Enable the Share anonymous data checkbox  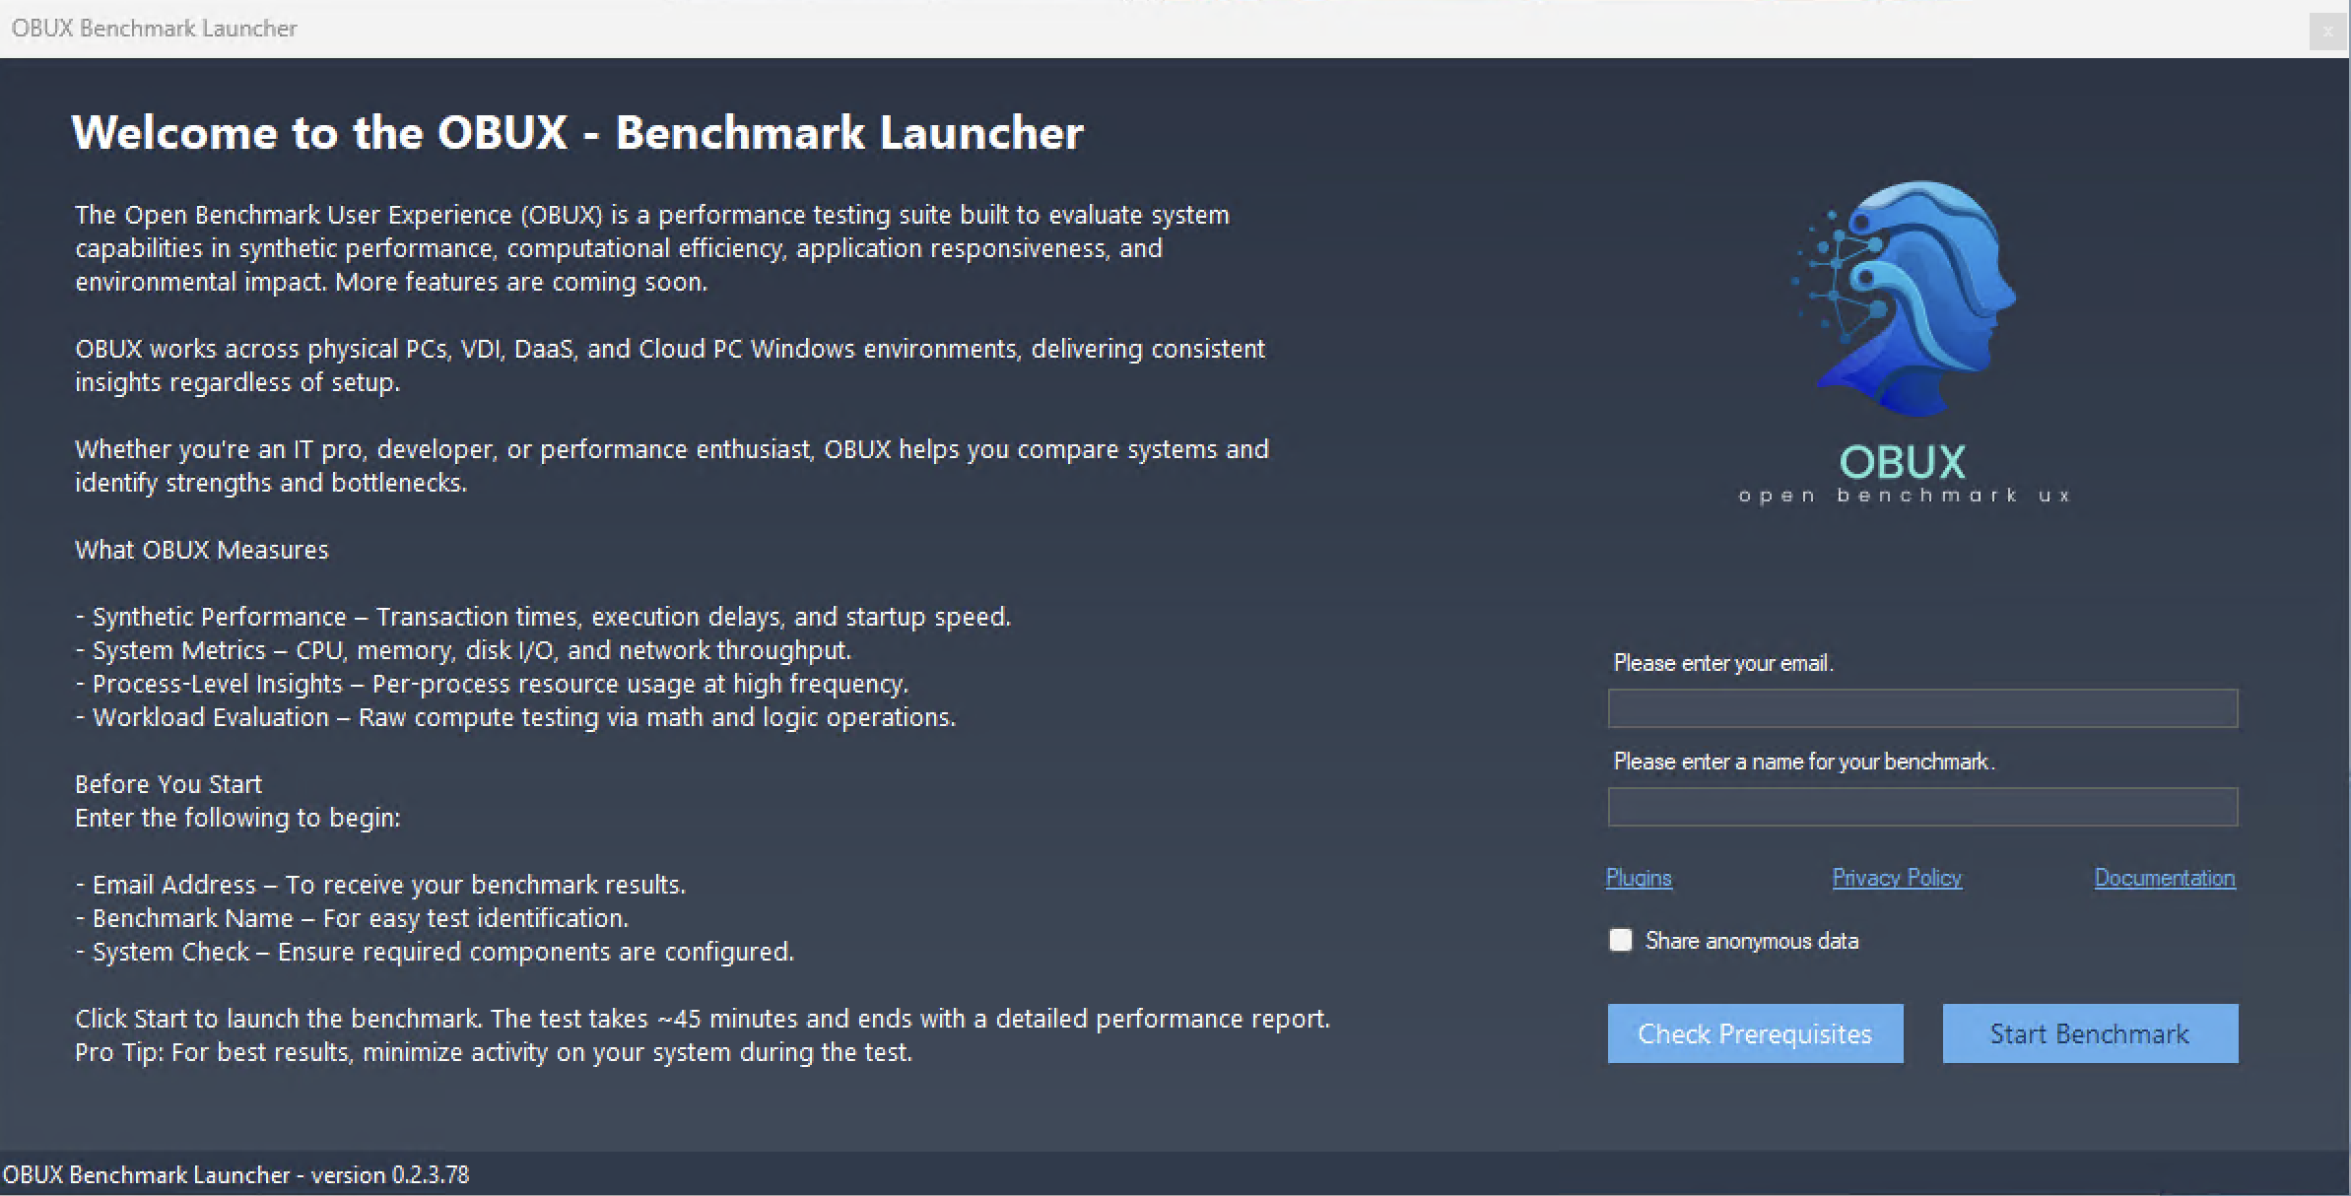click(x=1620, y=940)
